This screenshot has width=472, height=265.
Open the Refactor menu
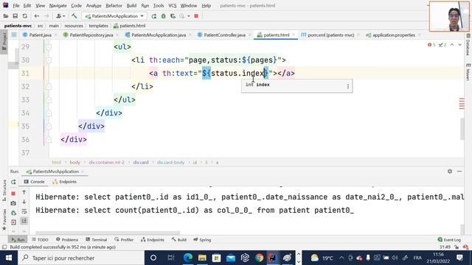114,5
